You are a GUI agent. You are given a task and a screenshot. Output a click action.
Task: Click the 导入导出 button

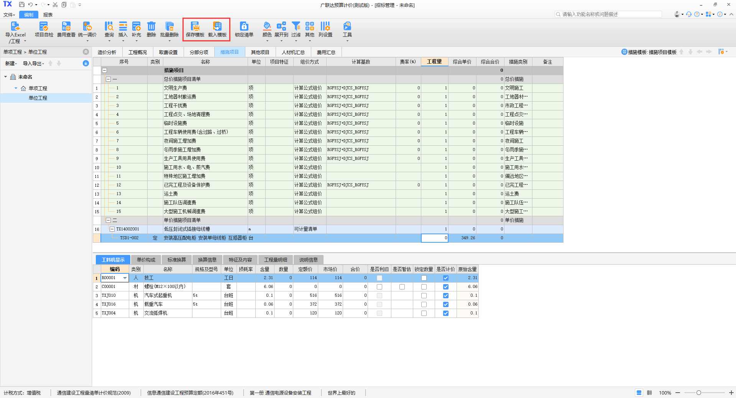coord(33,64)
